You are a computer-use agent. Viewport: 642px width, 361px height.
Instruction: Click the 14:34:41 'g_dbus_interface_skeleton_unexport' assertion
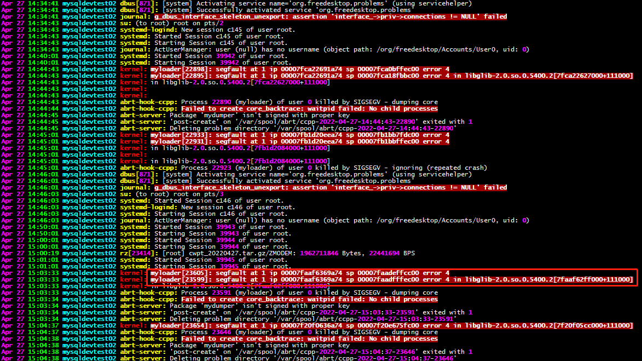click(331, 16)
